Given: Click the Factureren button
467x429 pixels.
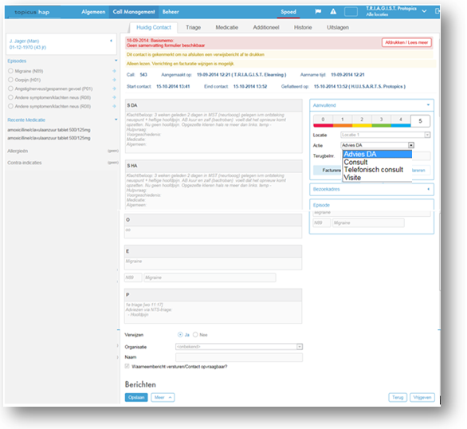Looking at the screenshot, I should click(328, 170).
